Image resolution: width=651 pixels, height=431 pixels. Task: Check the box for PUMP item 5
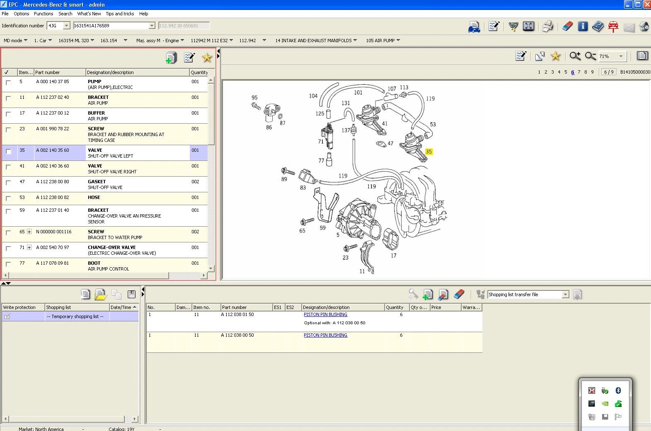tap(8, 83)
